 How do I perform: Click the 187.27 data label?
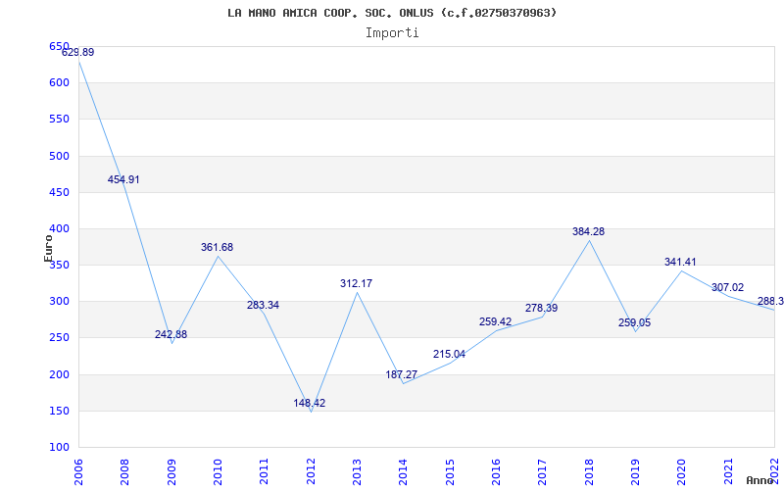(402, 374)
